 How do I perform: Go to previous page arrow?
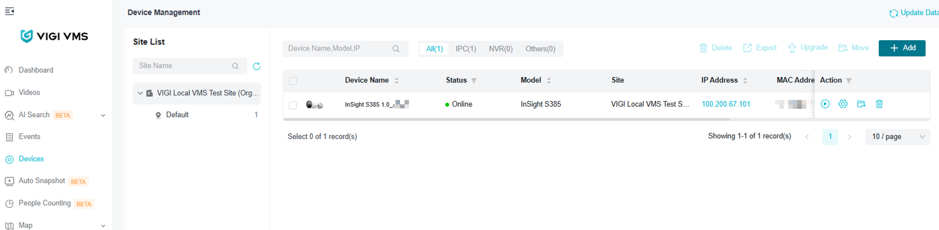pos(807,137)
